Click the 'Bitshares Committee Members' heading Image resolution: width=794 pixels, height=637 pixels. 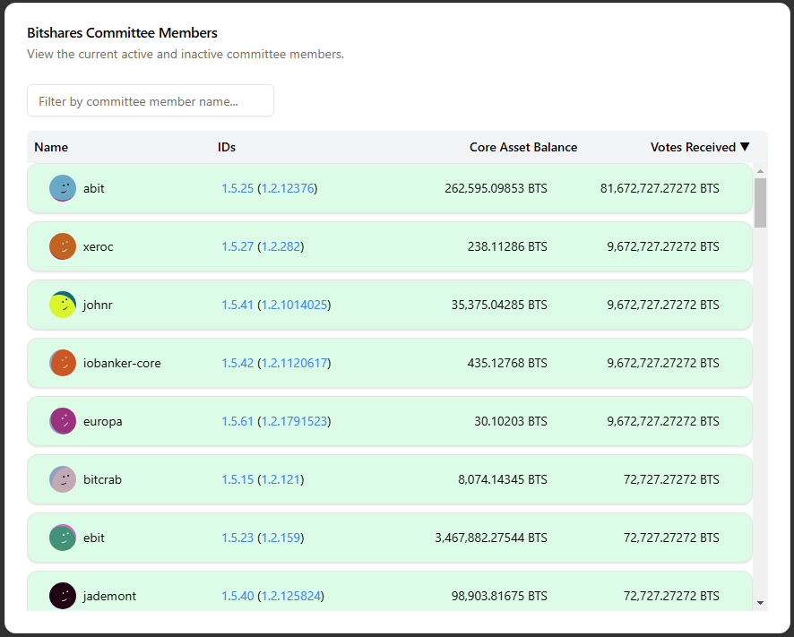coord(122,33)
